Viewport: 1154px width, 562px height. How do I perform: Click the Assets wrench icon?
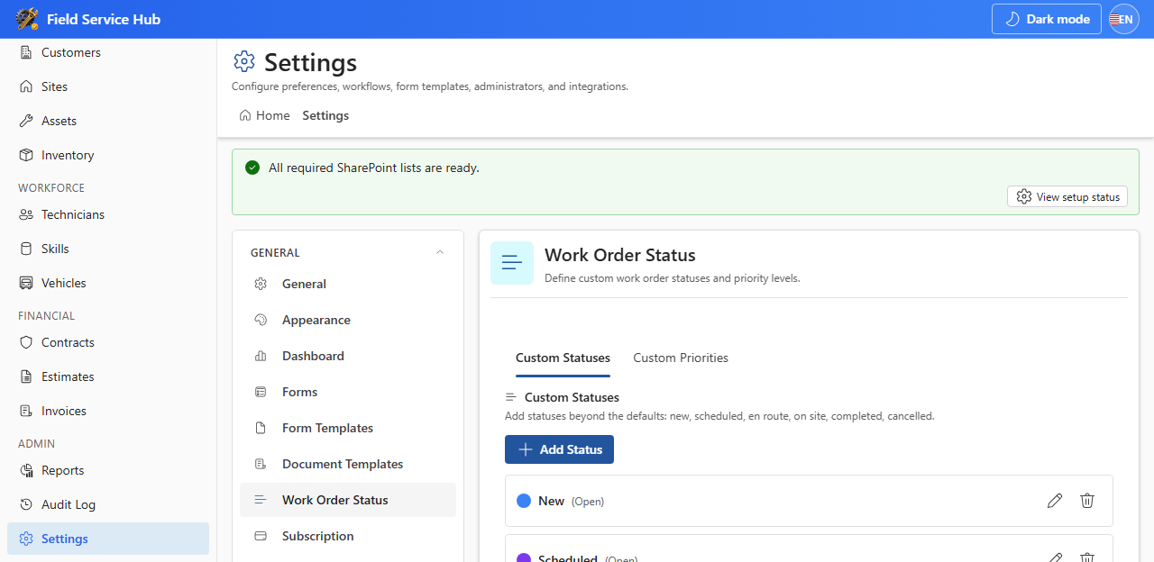(x=26, y=121)
